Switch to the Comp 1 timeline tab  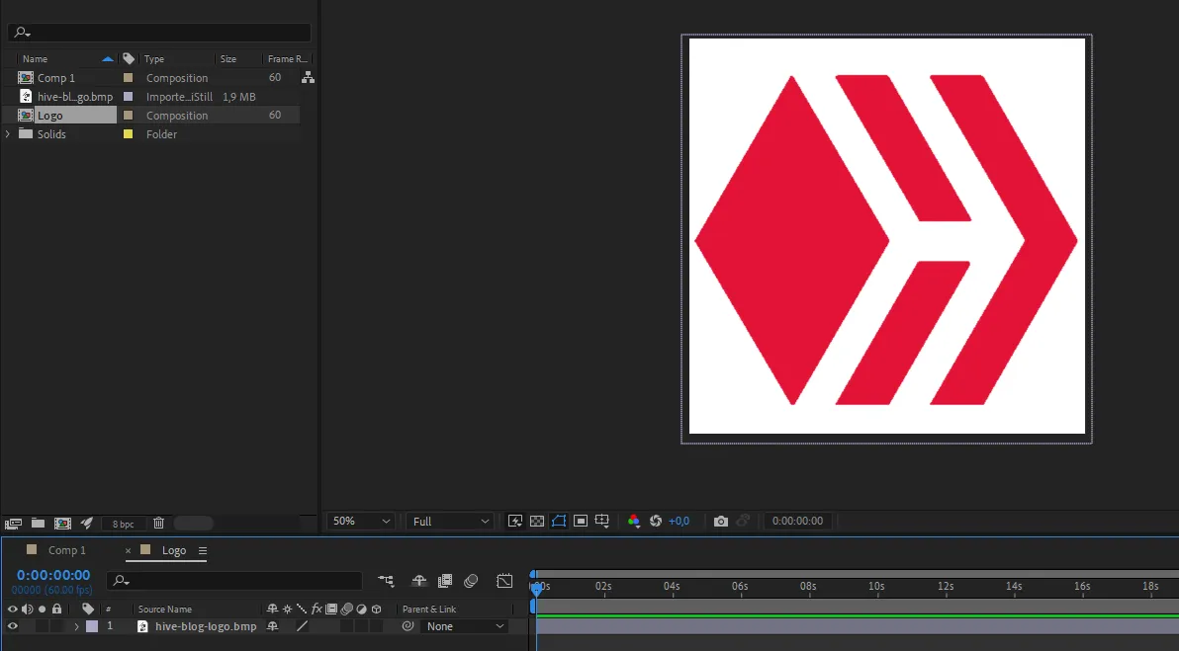coord(67,550)
